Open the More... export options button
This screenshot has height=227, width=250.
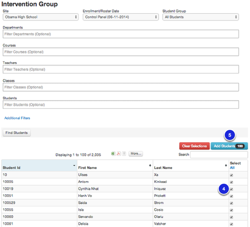coord(136,154)
